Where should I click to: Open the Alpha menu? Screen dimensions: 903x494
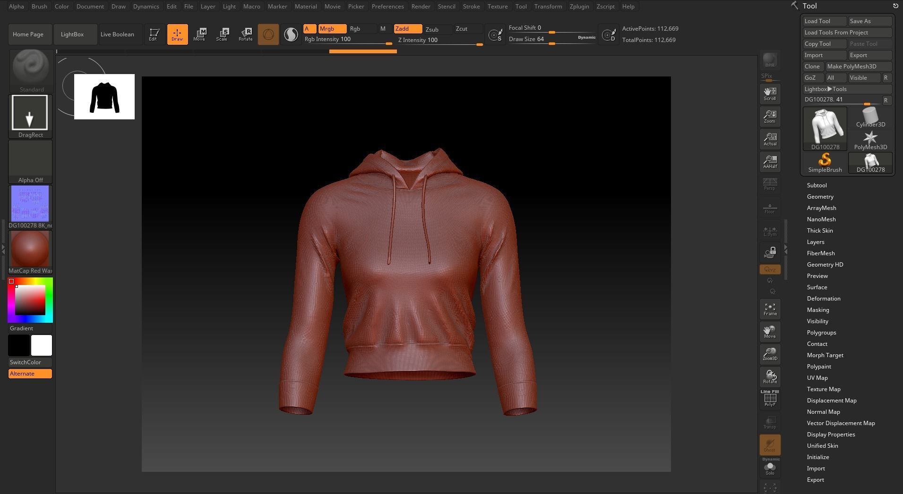pos(16,7)
